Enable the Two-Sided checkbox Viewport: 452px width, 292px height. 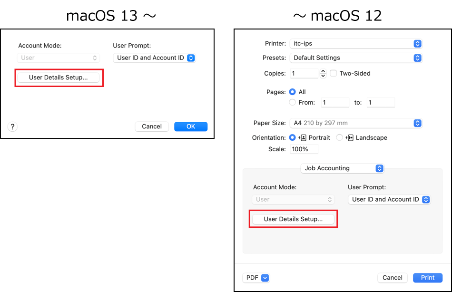pyautogui.click(x=334, y=73)
